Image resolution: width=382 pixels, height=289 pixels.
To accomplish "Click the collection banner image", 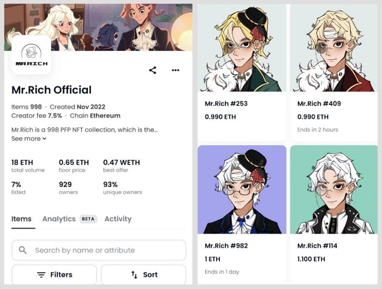I will tap(98, 27).
